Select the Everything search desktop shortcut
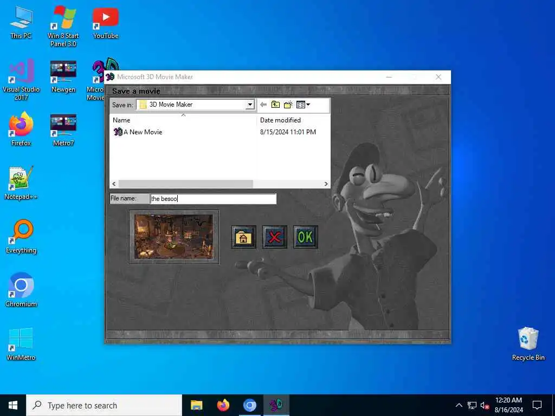This screenshot has width=555, height=416. coord(21,237)
